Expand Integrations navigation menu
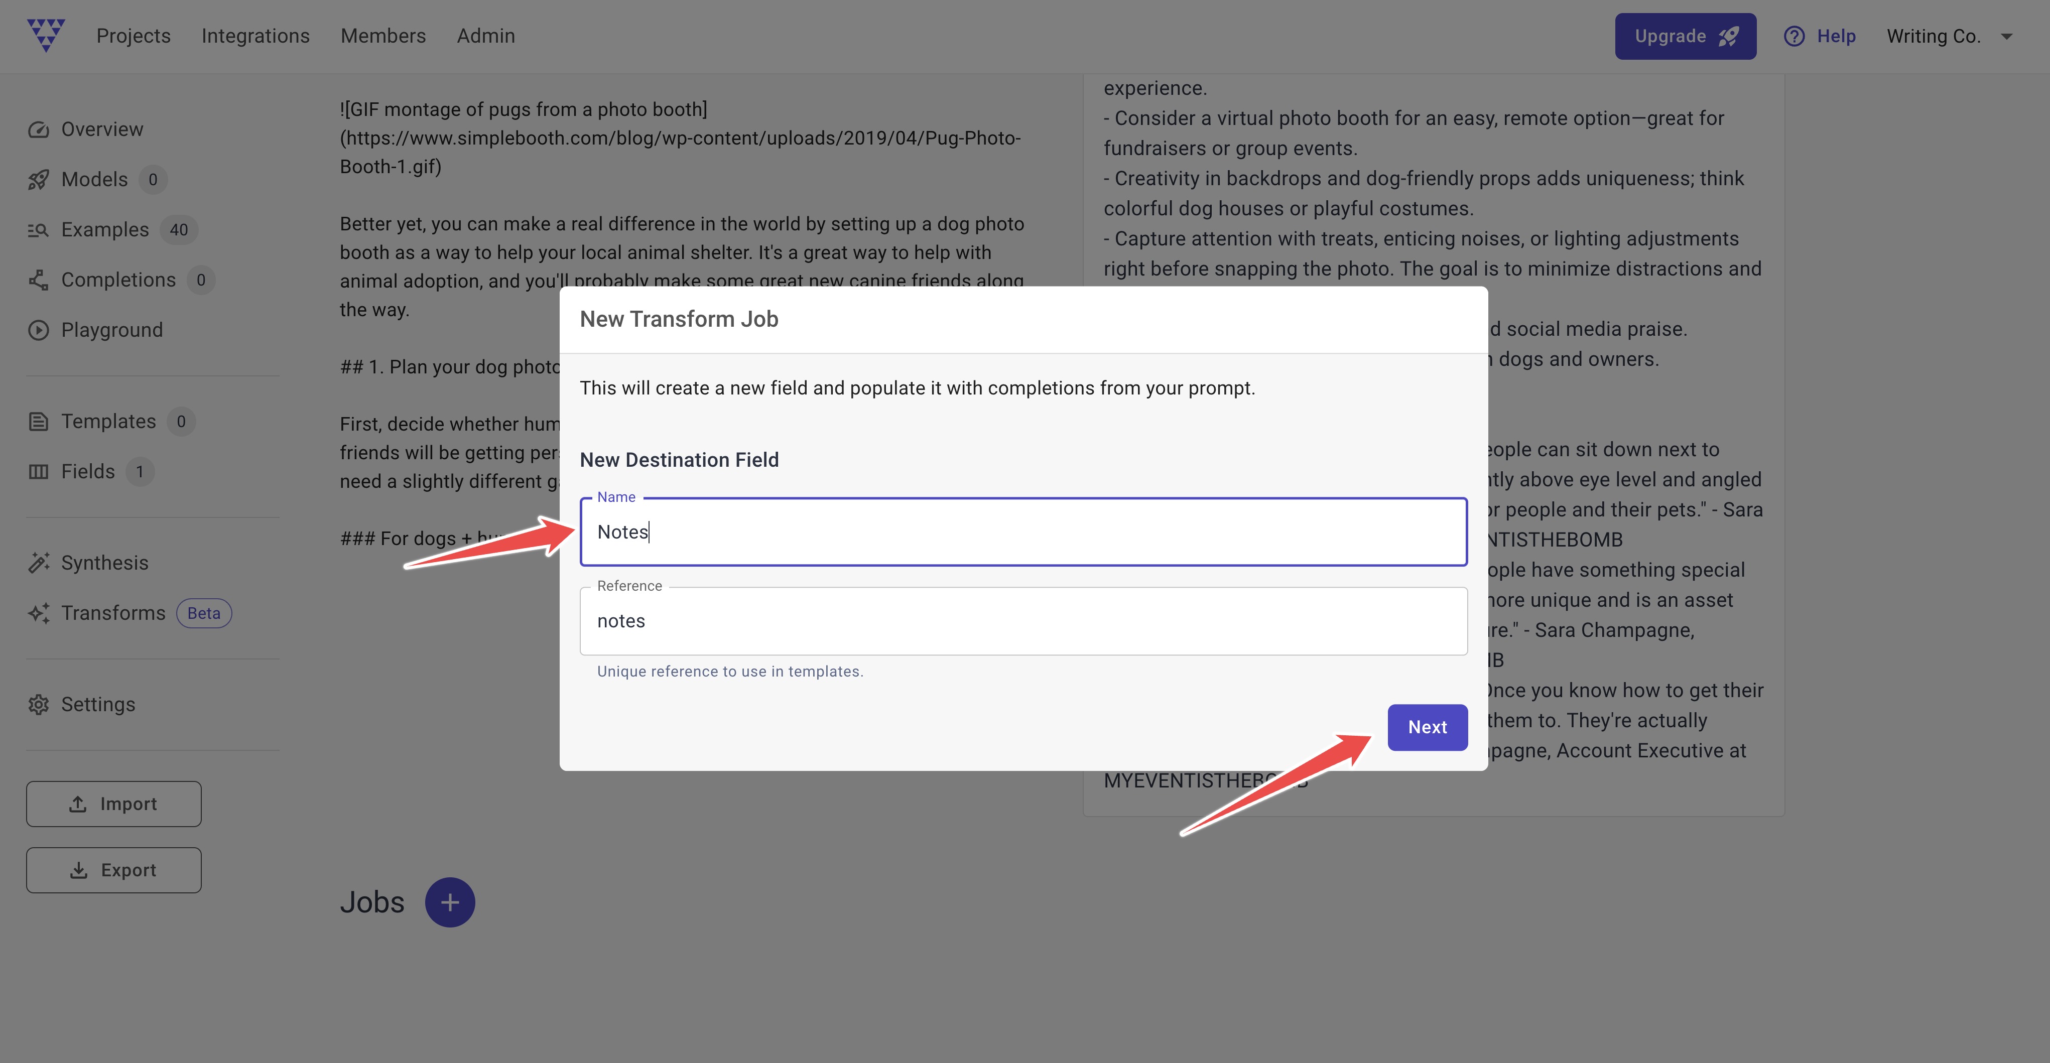The width and height of the screenshot is (2050, 1063). point(255,35)
